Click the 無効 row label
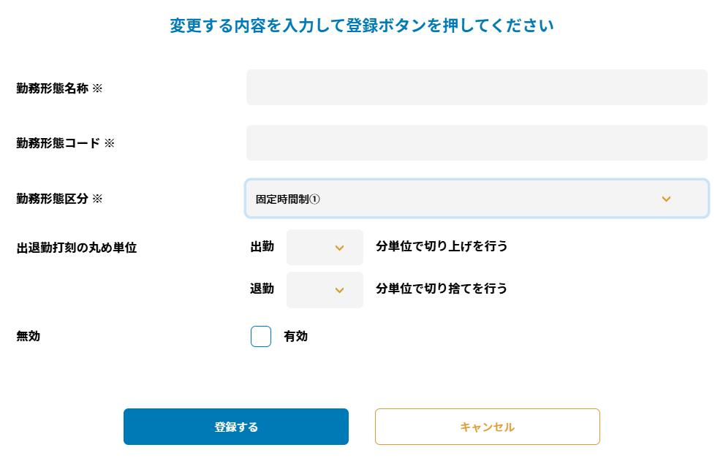The image size is (723, 461). tap(29, 337)
